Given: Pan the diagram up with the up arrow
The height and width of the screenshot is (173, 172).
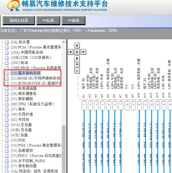Looking at the screenshot, I should pos(77,46).
